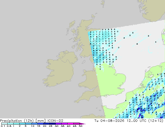This screenshot has height=127, width=165.
Task: Click the '0.5' legend scale label
Action: (x=9, y=126)
